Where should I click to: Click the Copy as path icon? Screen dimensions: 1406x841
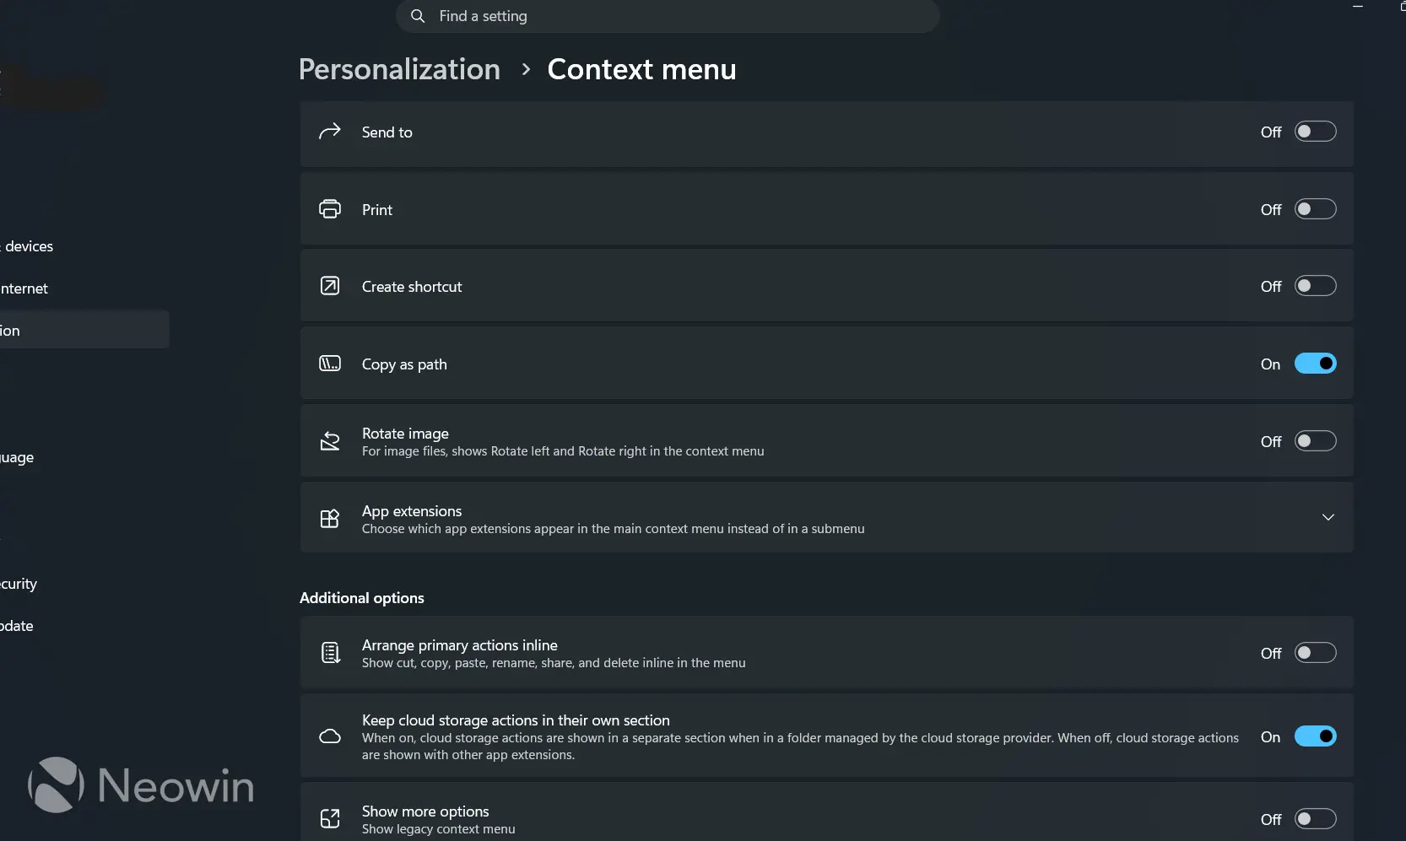tap(330, 364)
